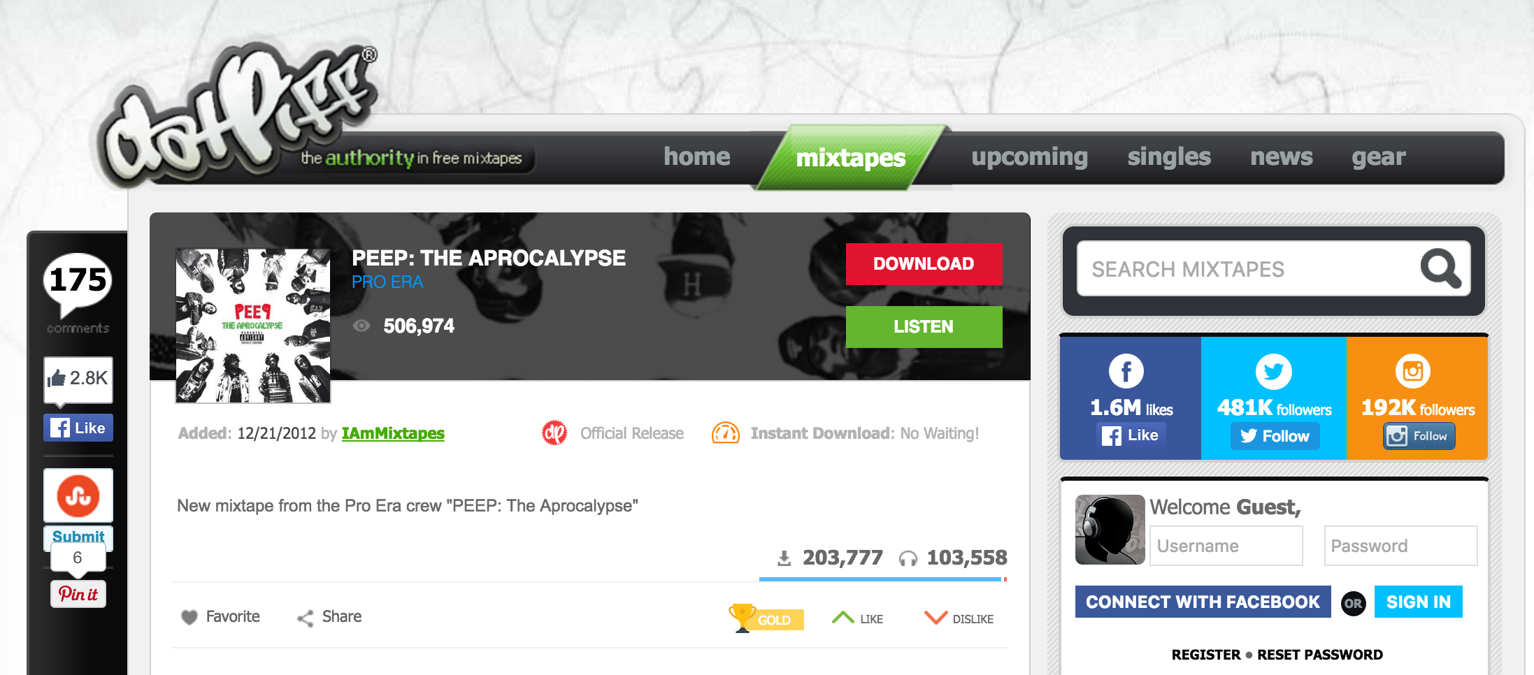This screenshot has height=675, width=1534.
Task: Click the green LISTEN button
Action: 924,326
